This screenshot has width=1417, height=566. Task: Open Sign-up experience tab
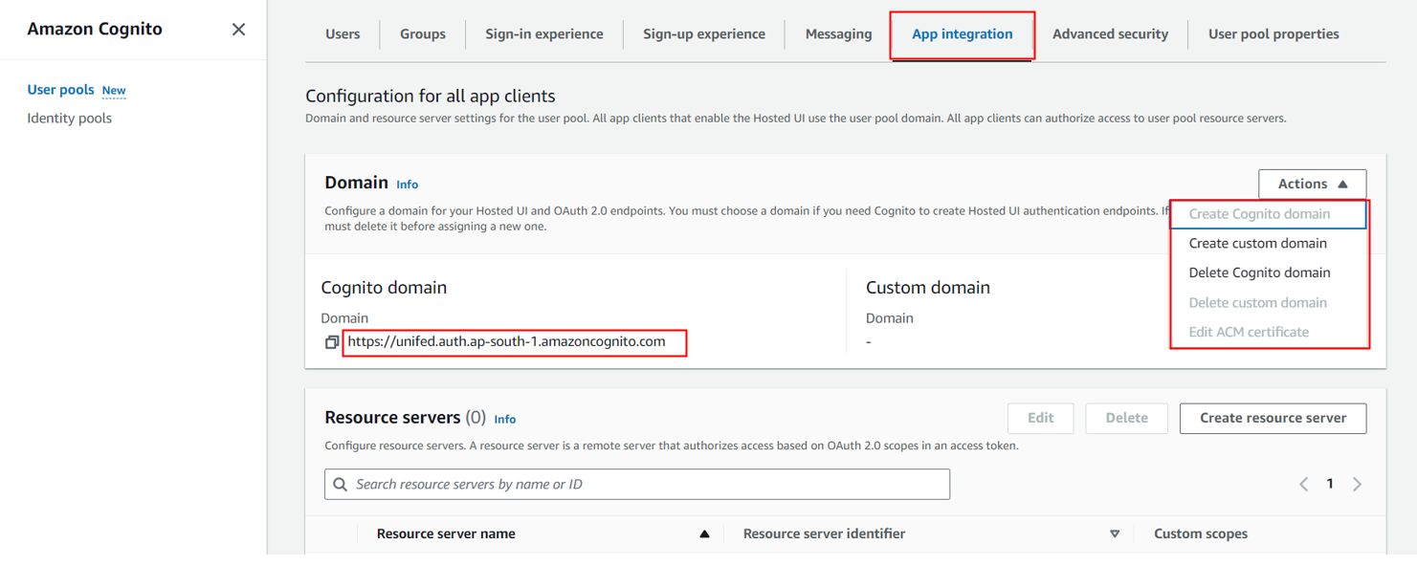point(704,34)
